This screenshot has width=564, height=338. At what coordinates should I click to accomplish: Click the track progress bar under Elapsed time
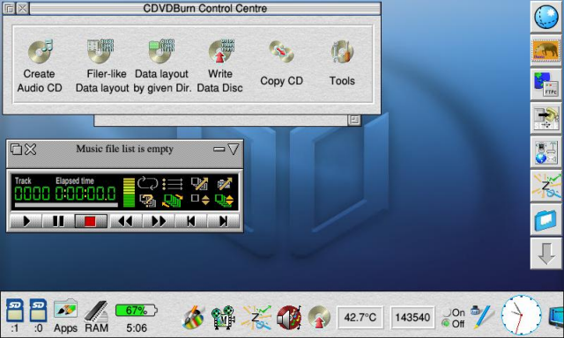[66, 205]
